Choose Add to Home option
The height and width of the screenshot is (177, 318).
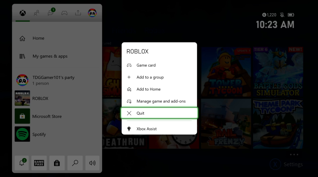click(159, 89)
